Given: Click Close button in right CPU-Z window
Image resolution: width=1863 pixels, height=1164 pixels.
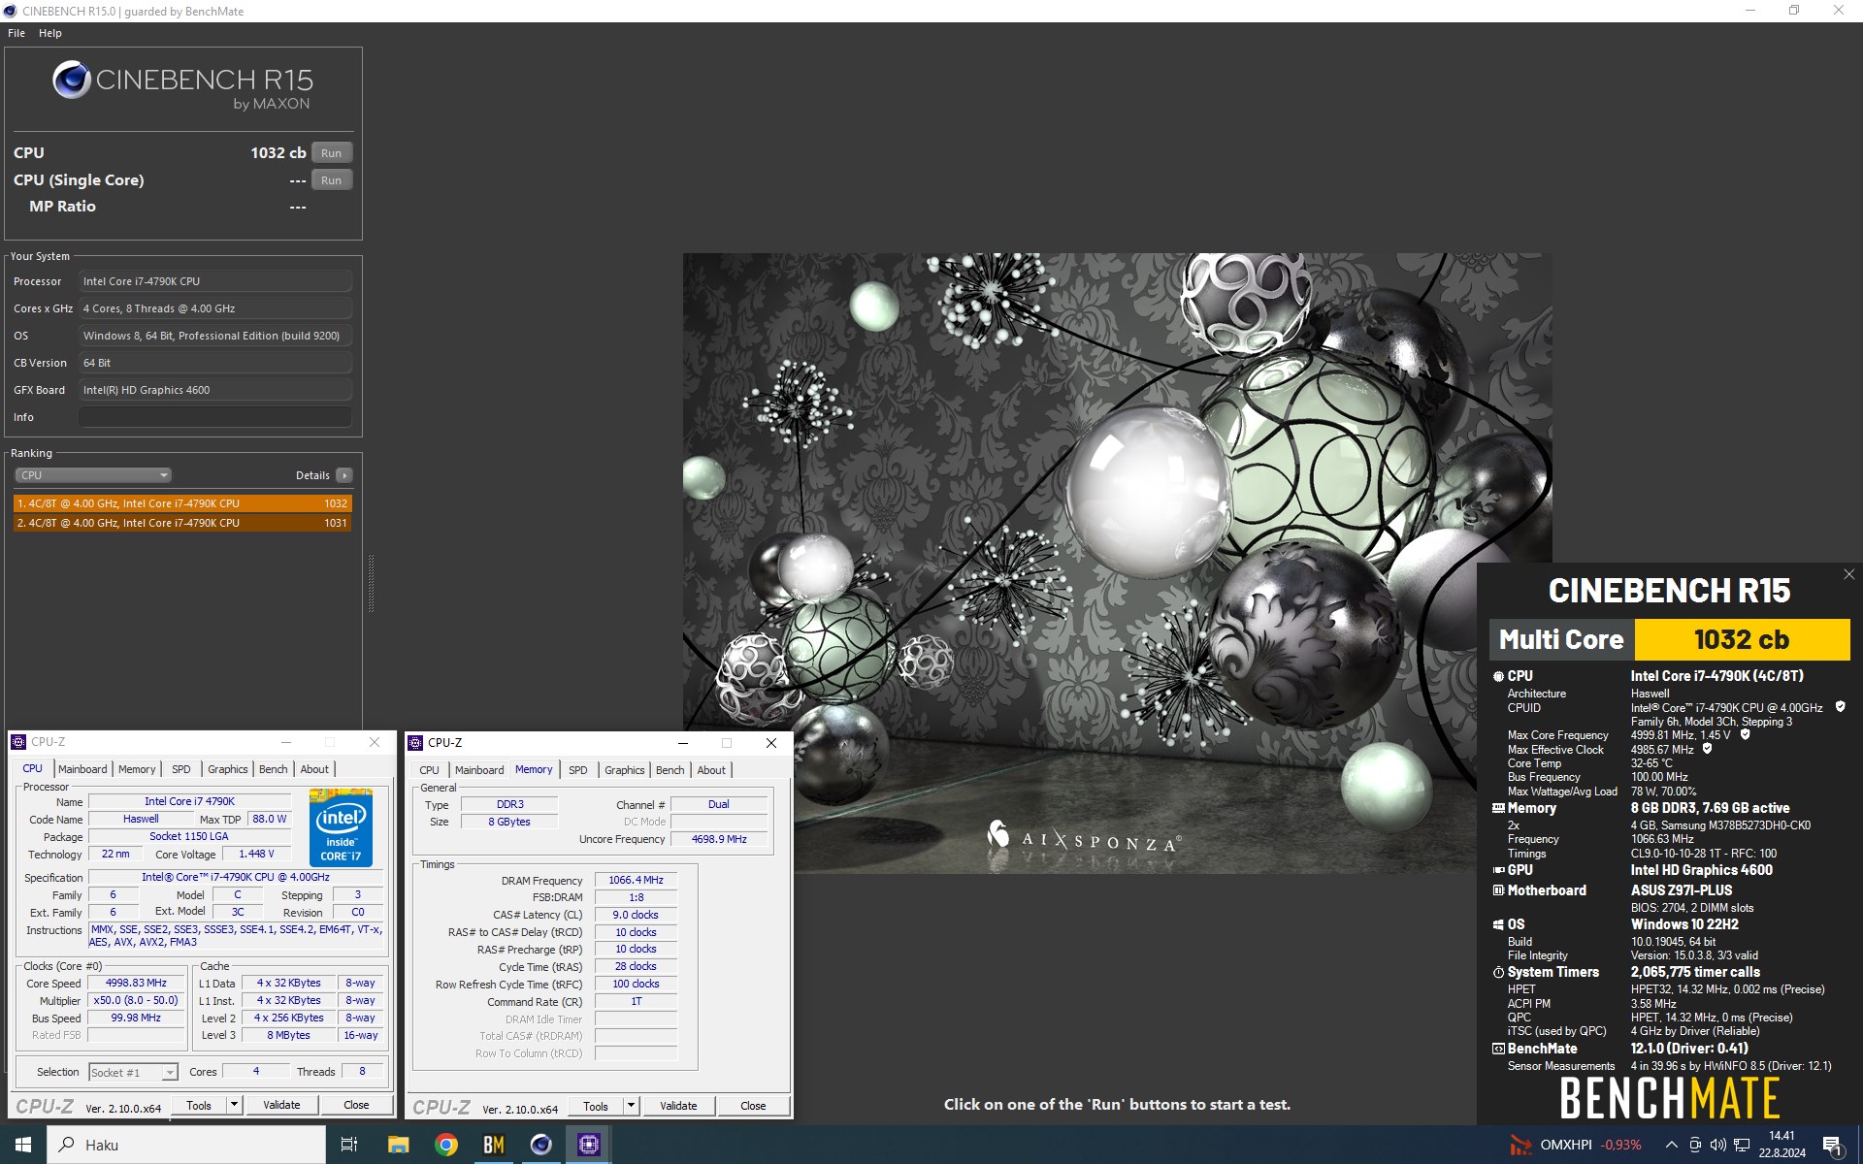Looking at the screenshot, I should 753,1107.
